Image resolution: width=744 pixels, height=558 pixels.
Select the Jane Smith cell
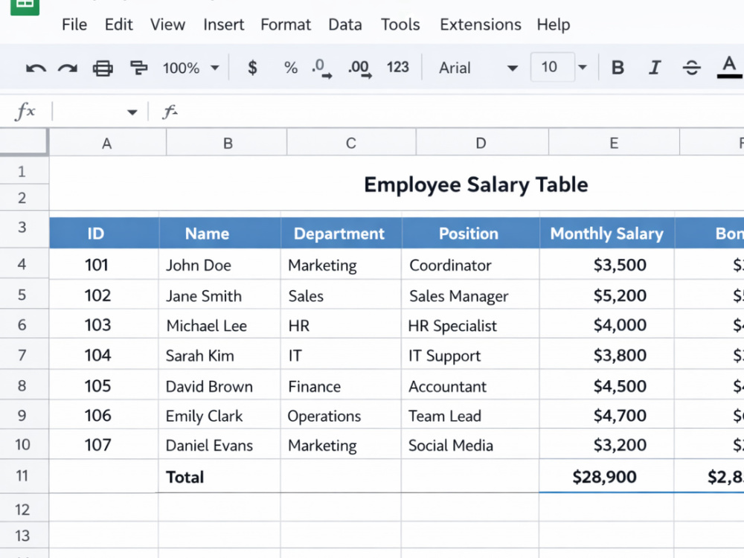tap(219, 295)
